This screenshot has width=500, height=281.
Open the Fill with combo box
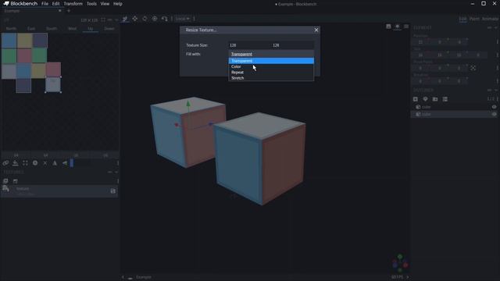[x=271, y=54]
